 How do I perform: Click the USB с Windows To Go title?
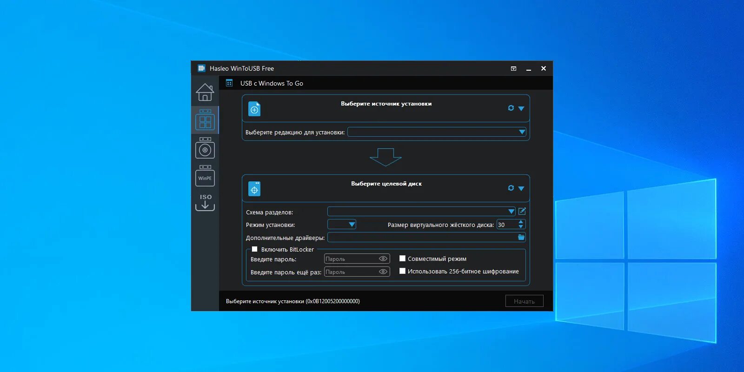pyautogui.click(x=272, y=83)
